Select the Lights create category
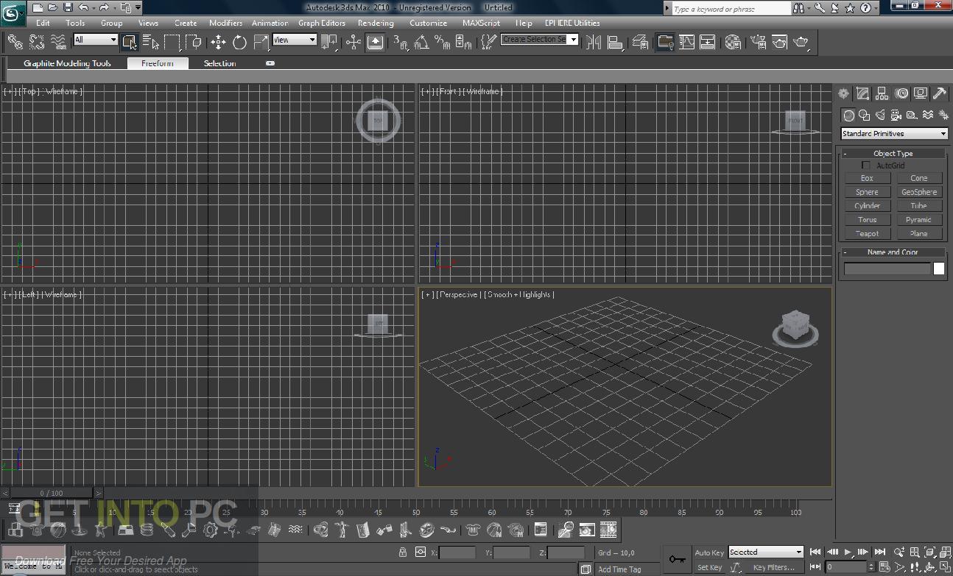Image resolution: width=953 pixels, height=576 pixels. [x=880, y=115]
